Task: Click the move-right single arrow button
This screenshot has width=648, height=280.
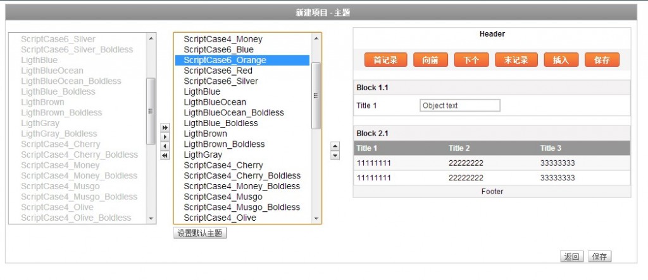Action: click(165, 137)
